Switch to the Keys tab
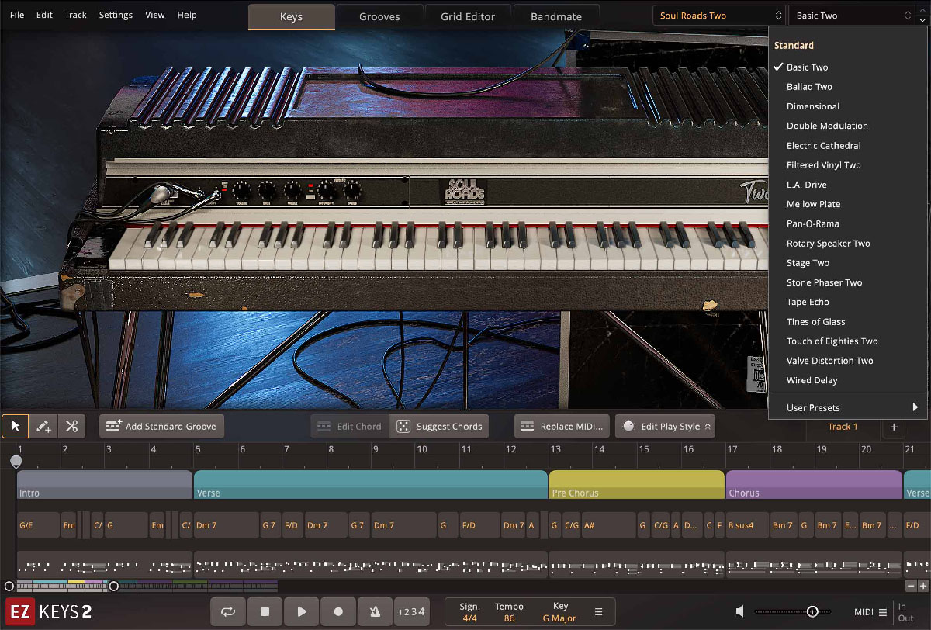Image resolution: width=931 pixels, height=630 pixels. [292, 16]
